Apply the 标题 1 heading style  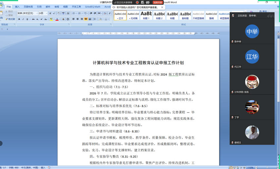tap(146, 15)
